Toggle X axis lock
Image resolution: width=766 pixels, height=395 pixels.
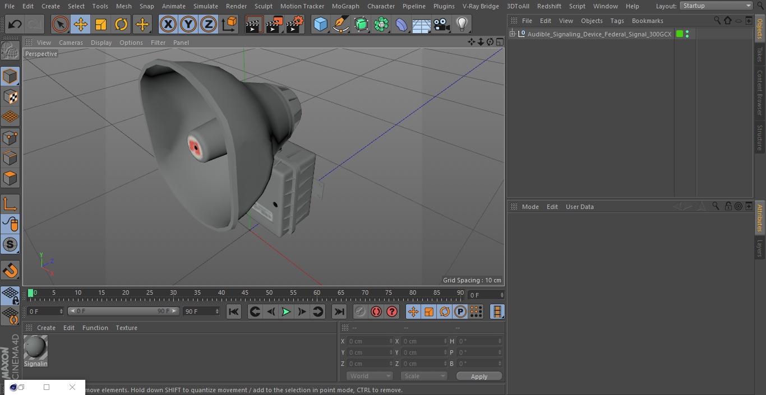[x=168, y=25]
